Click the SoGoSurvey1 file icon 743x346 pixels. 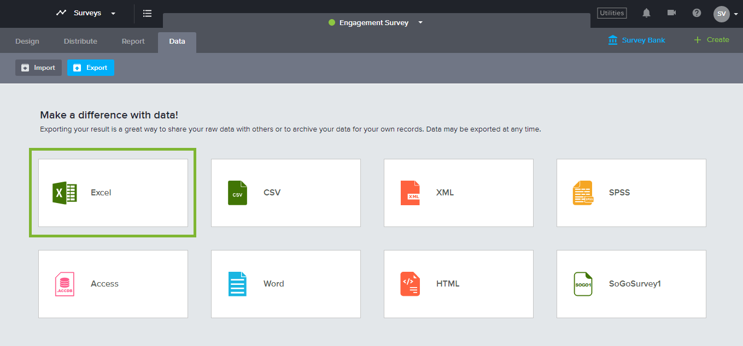583,284
